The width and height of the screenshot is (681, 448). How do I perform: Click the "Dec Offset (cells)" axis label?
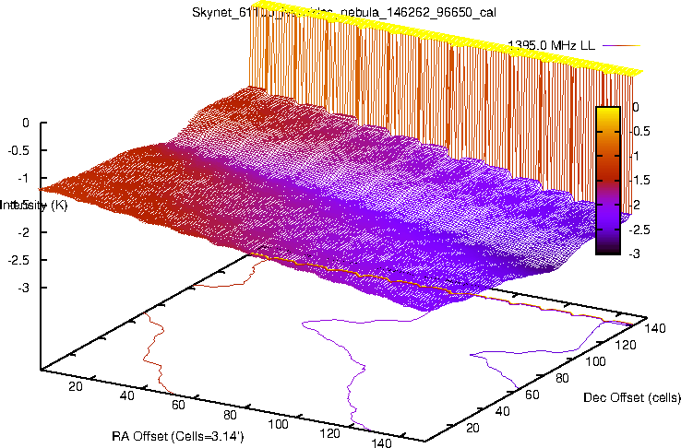click(x=632, y=398)
